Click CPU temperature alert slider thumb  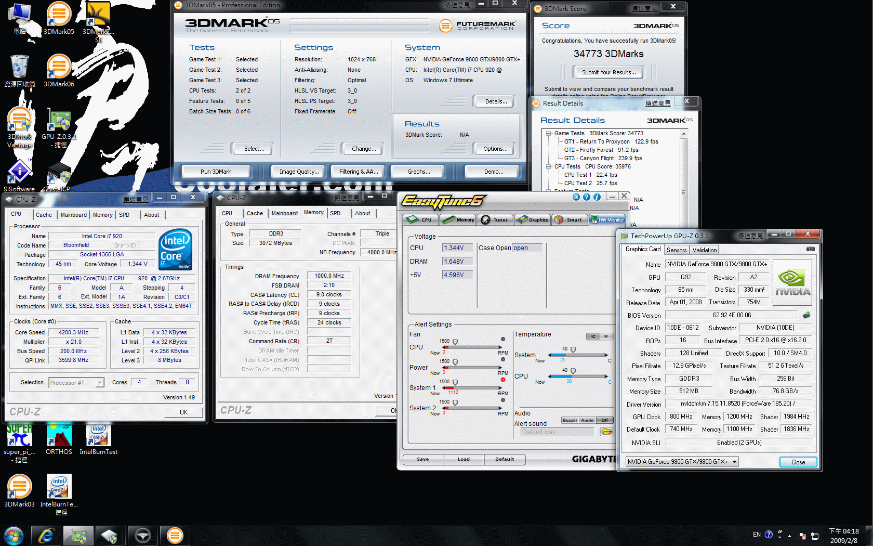(x=573, y=371)
